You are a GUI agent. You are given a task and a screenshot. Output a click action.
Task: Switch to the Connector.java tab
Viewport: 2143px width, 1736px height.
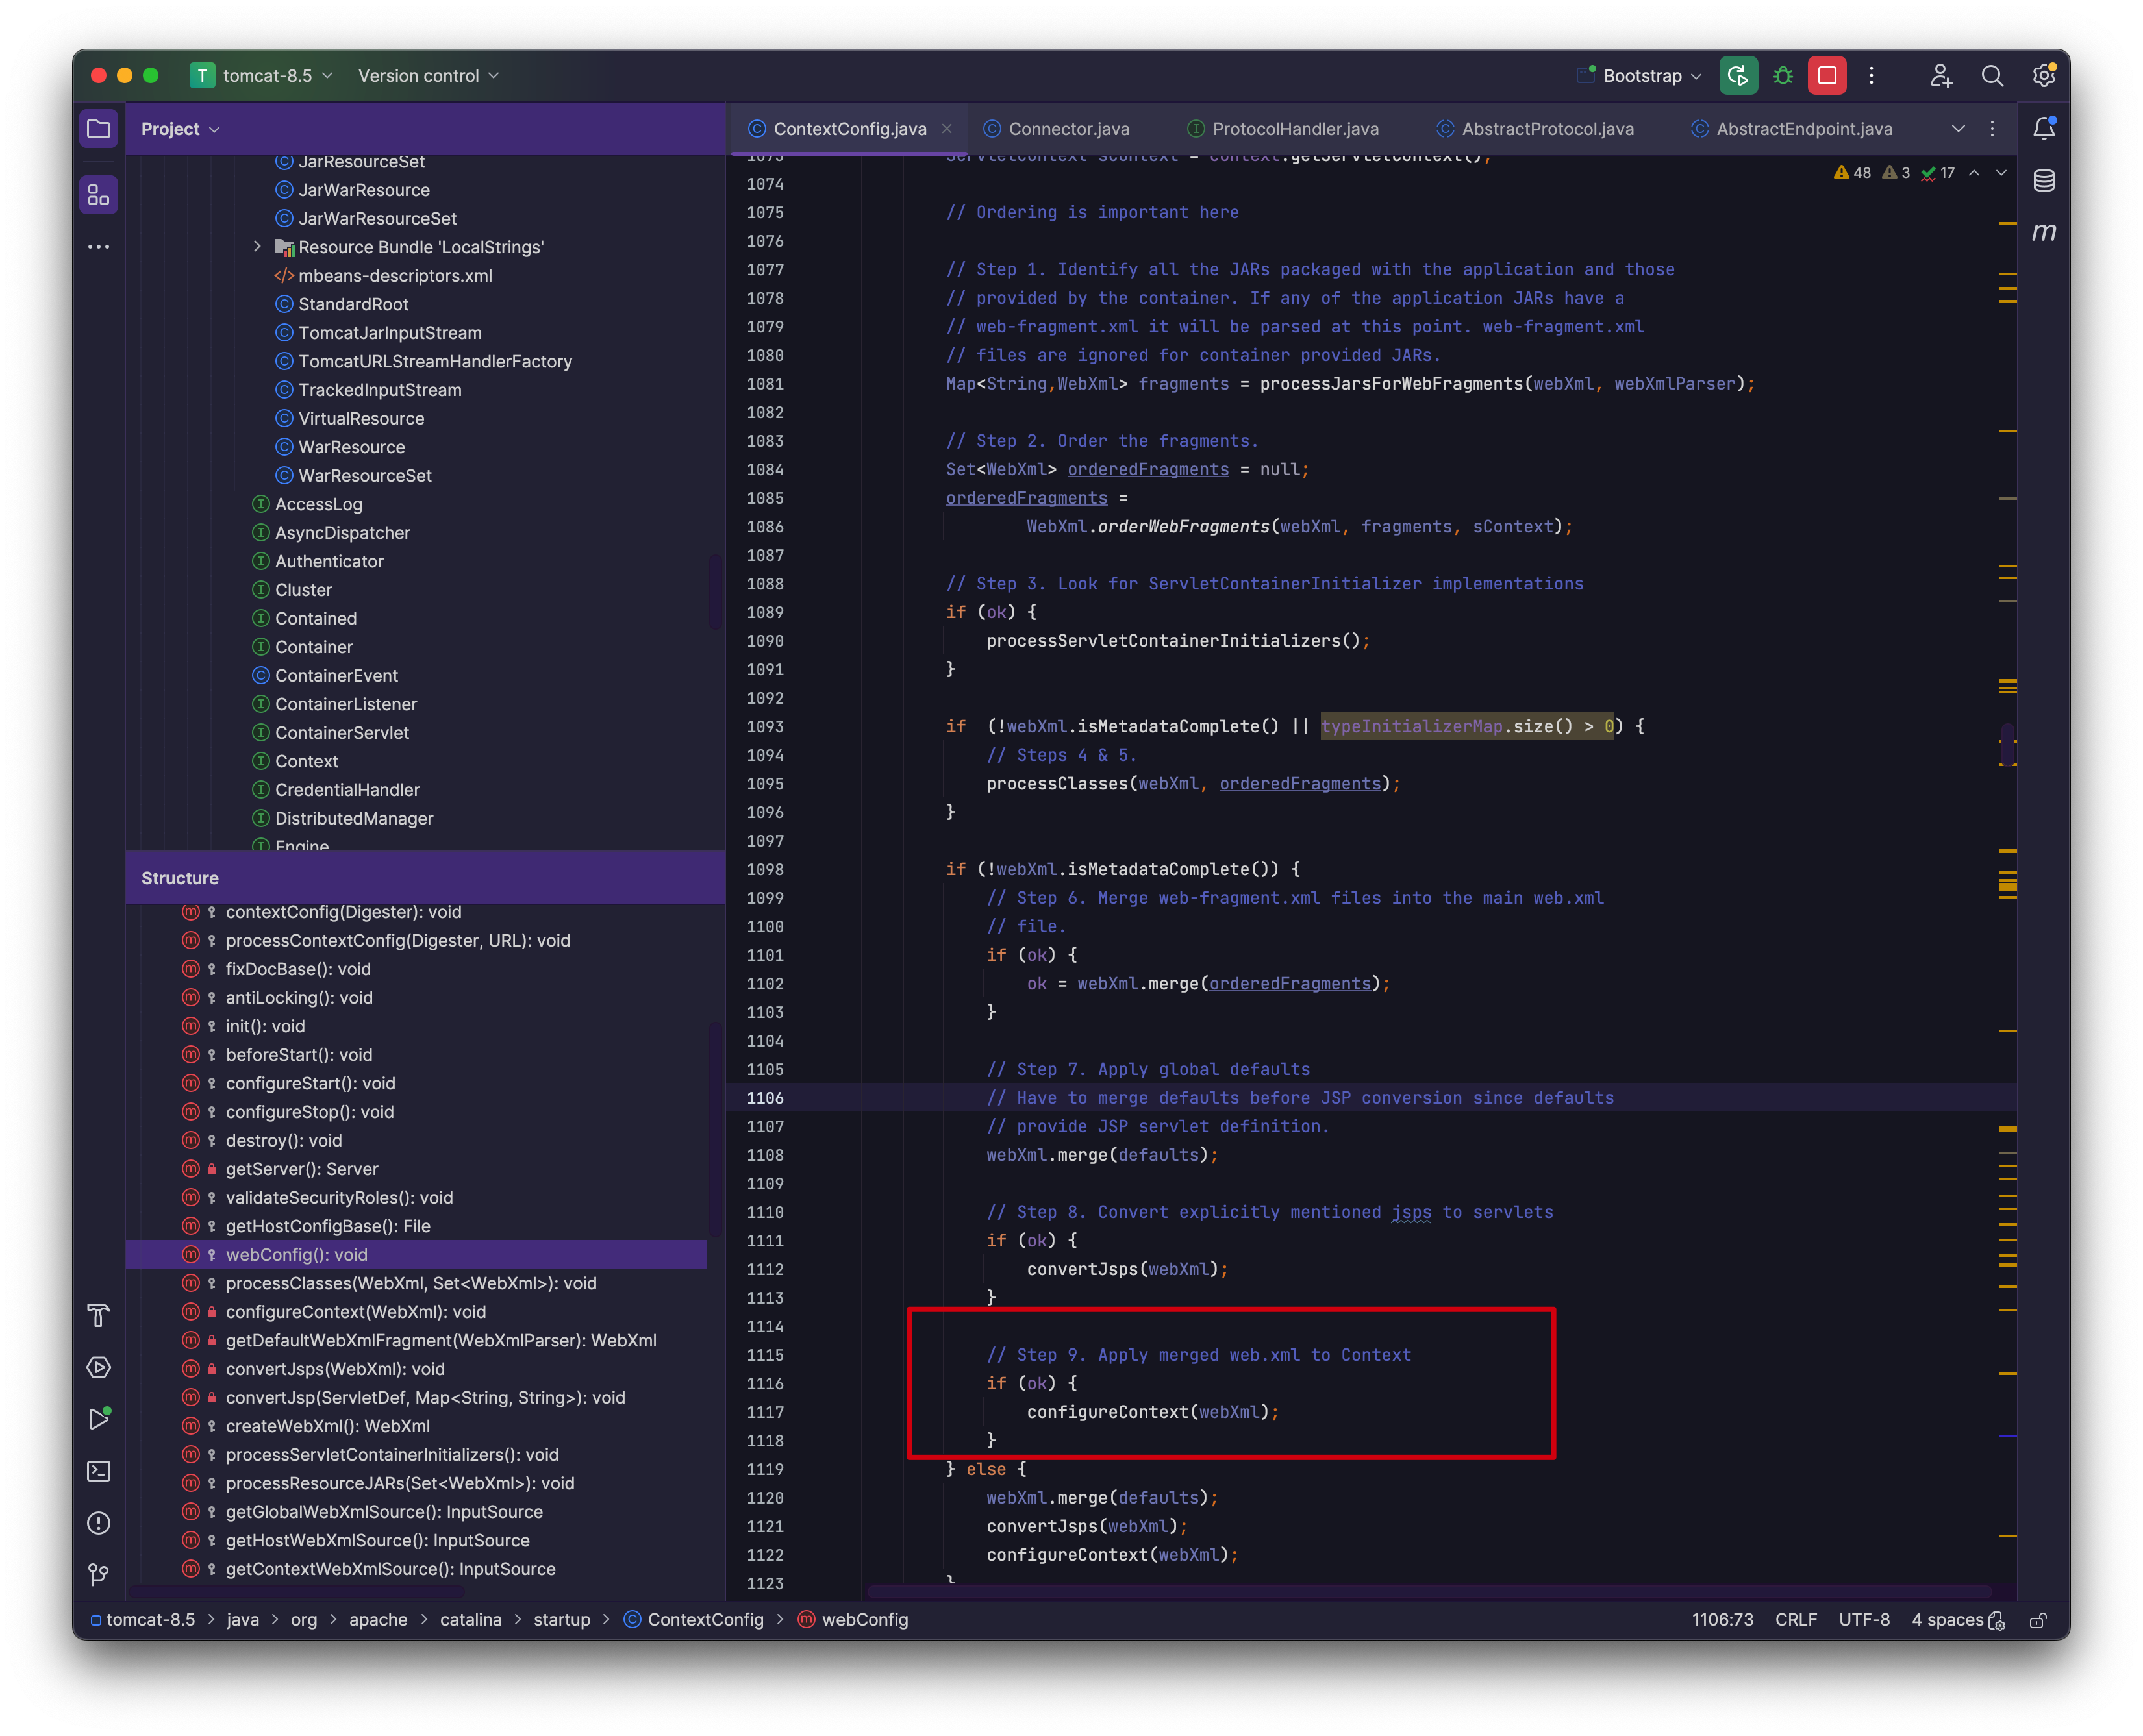click(x=1068, y=129)
